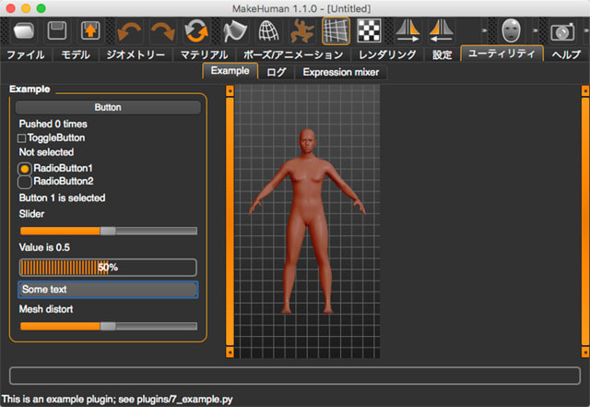
Task: Undo the last action via the toolbar arrow
Action: tap(129, 31)
